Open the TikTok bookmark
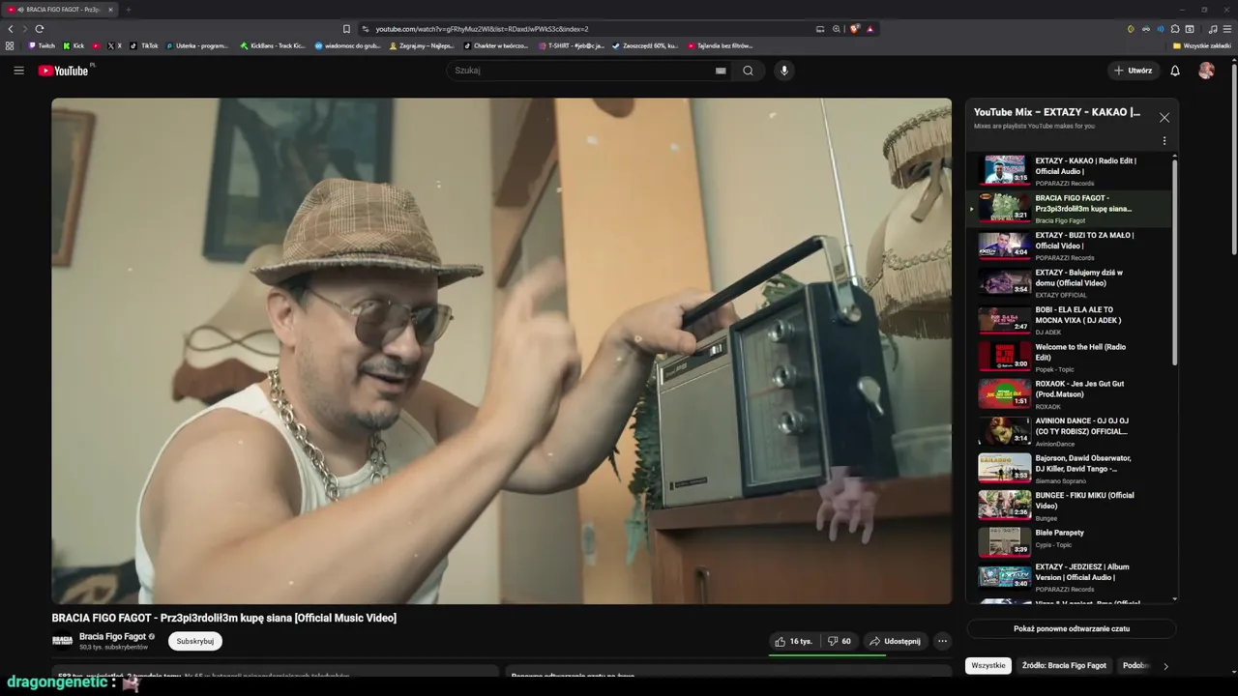 coord(144,45)
